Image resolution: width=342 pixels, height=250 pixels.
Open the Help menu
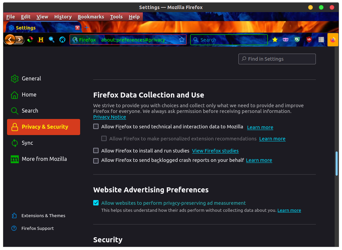[134, 17]
